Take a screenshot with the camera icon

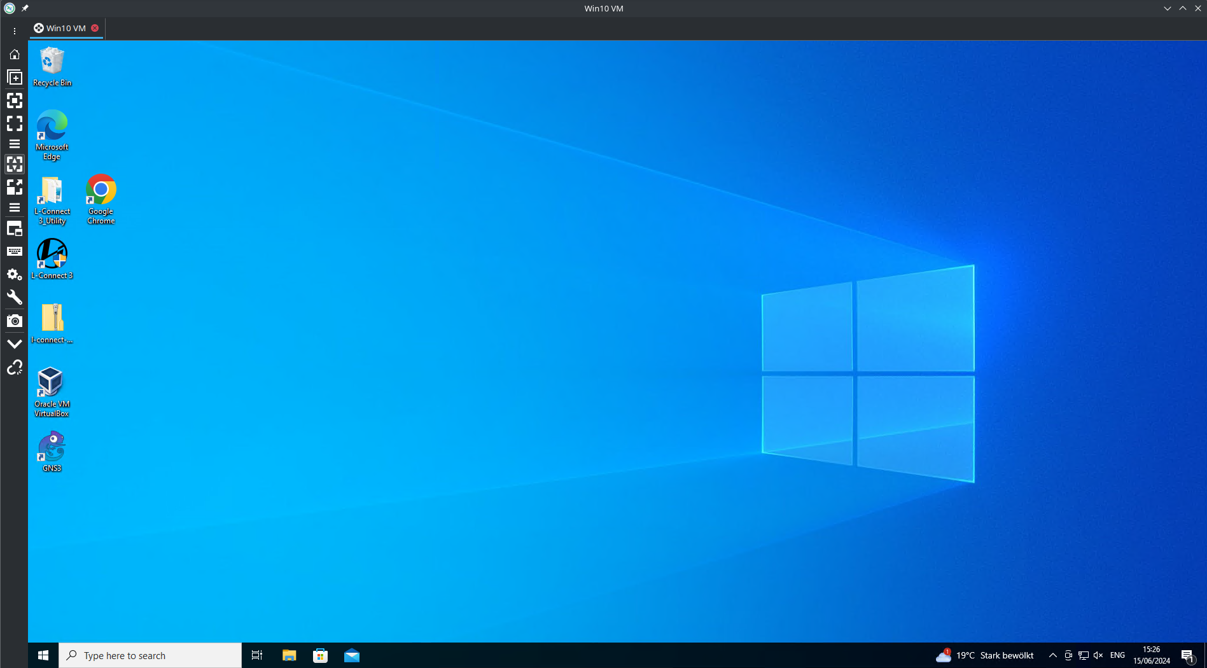pyautogui.click(x=14, y=321)
